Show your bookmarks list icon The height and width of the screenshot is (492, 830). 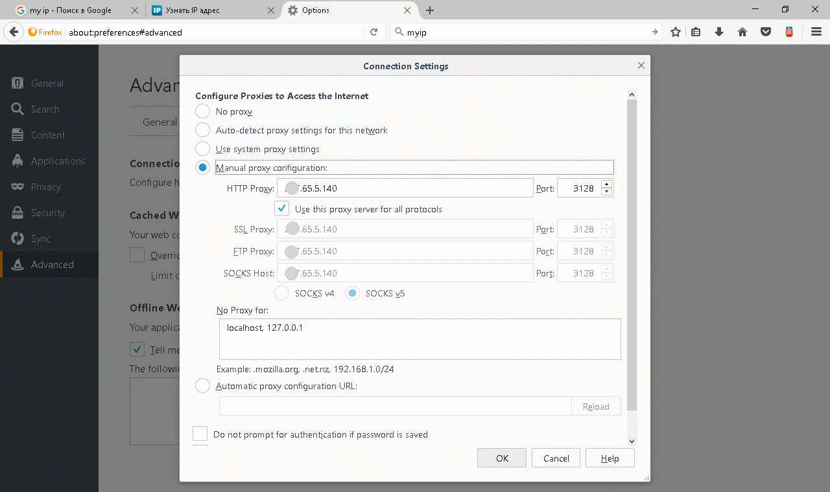pyautogui.click(x=696, y=32)
